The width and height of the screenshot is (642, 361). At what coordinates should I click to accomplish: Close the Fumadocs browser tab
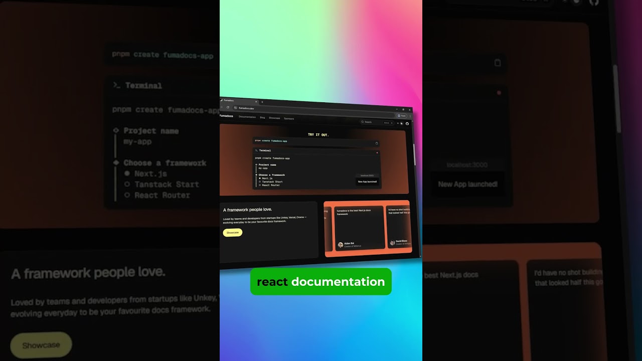(256, 102)
